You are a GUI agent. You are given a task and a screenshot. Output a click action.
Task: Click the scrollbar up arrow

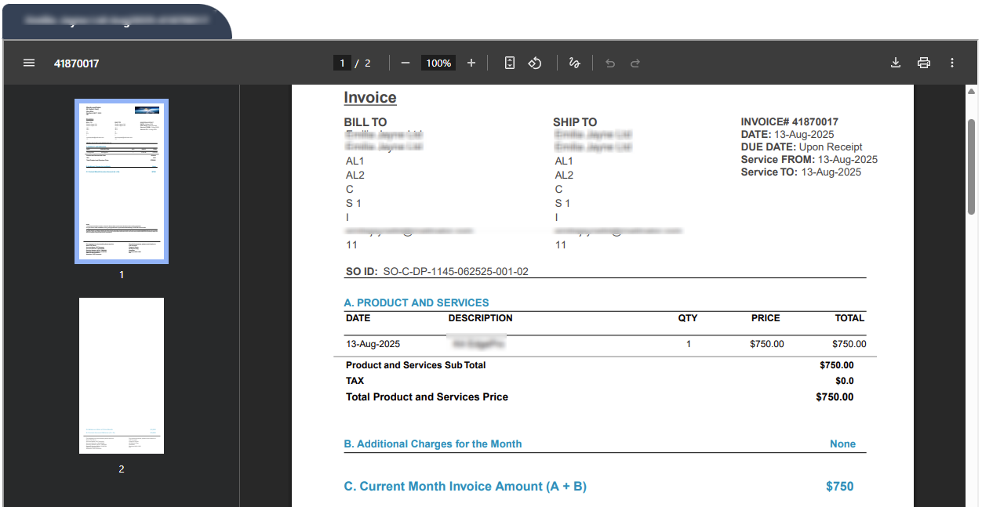972,92
